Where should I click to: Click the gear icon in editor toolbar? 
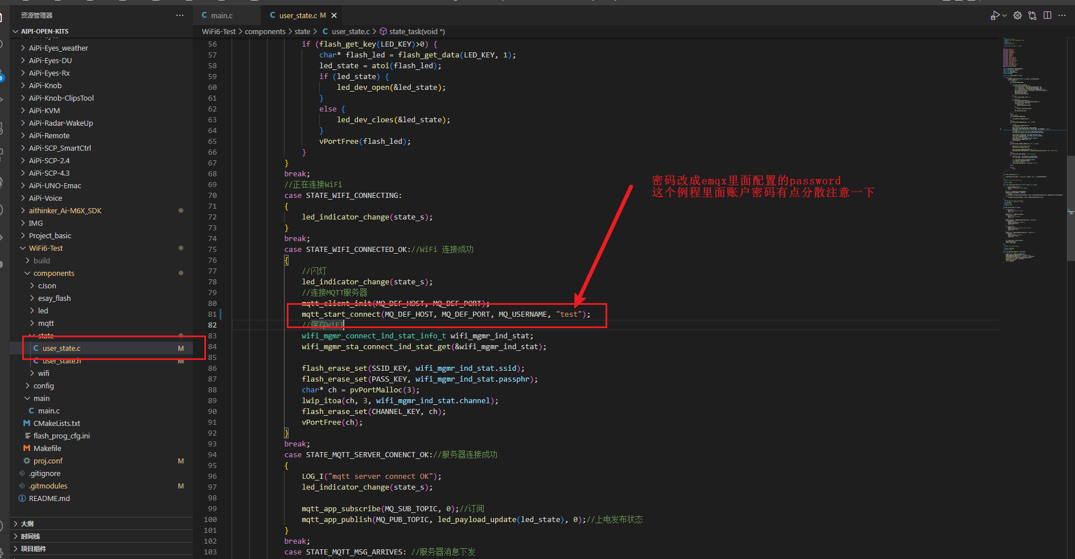pyautogui.click(x=1018, y=15)
